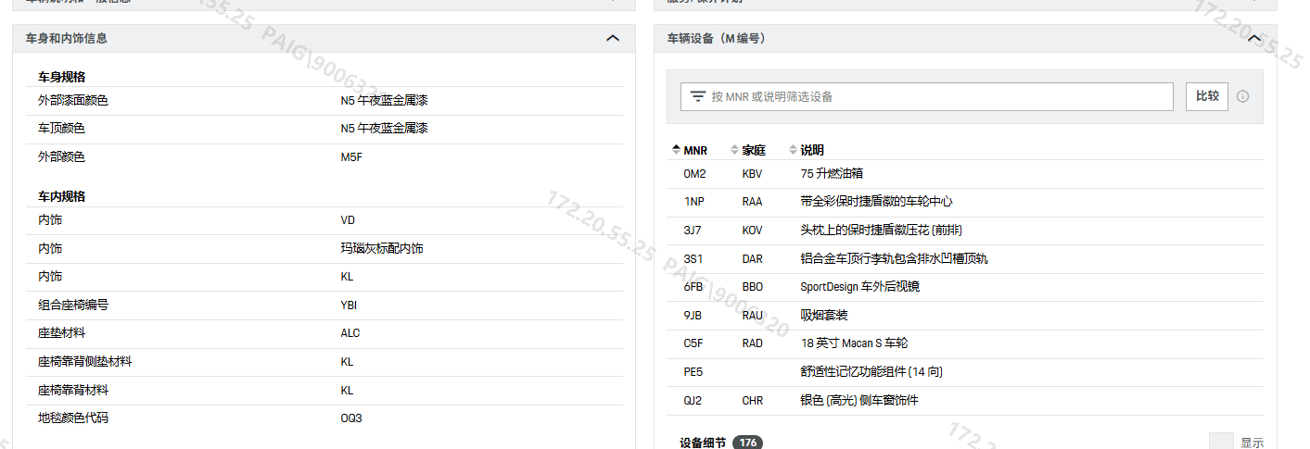Click the filter icon in the equipment search box
The width and height of the screenshot is (1310, 449).
(x=698, y=96)
